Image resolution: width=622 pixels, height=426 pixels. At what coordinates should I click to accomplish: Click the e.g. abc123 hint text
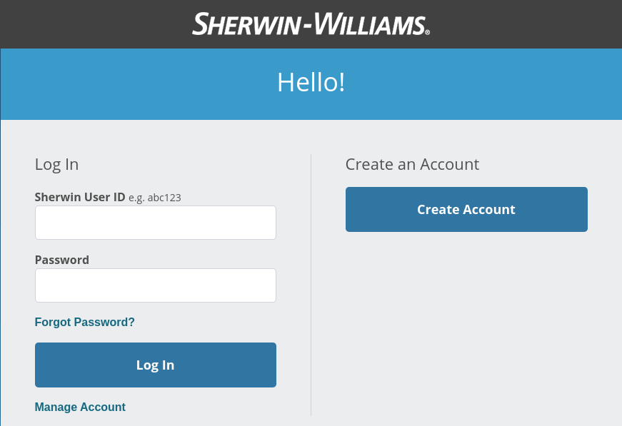pyautogui.click(x=155, y=198)
